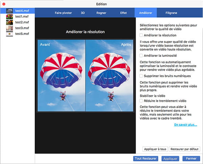Switch to the Faire pivoter tab

64,13
